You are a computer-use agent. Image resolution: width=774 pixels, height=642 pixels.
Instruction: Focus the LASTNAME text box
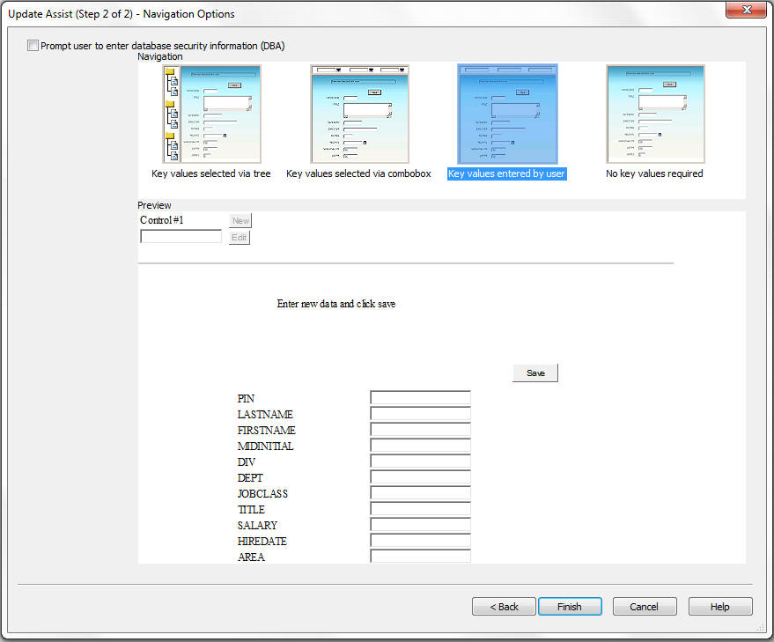pyautogui.click(x=420, y=414)
